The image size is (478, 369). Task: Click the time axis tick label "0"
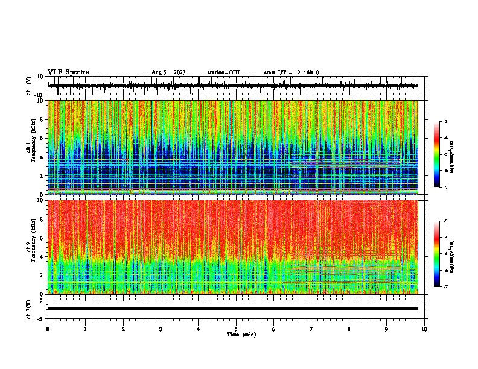pyautogui.click(x=48, y=329)
